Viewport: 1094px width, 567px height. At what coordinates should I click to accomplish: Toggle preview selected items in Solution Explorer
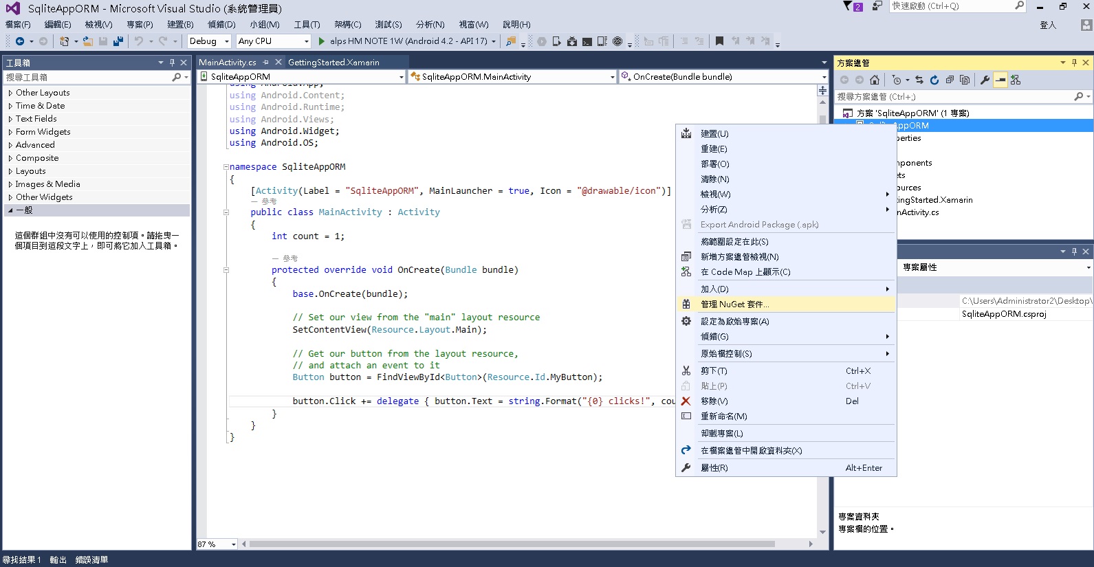tap(1000, 80)
